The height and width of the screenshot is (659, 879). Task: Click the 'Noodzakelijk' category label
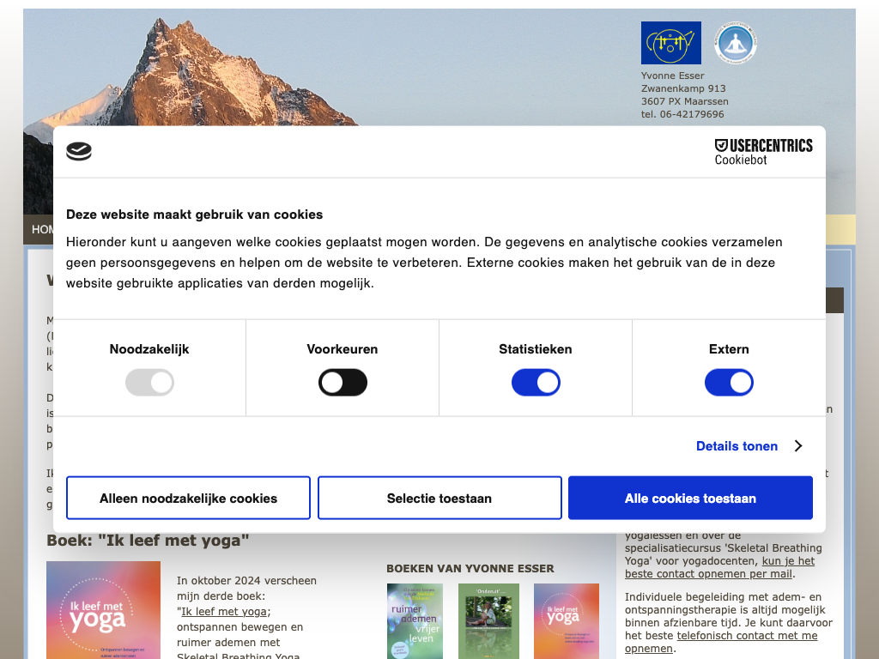149,349
